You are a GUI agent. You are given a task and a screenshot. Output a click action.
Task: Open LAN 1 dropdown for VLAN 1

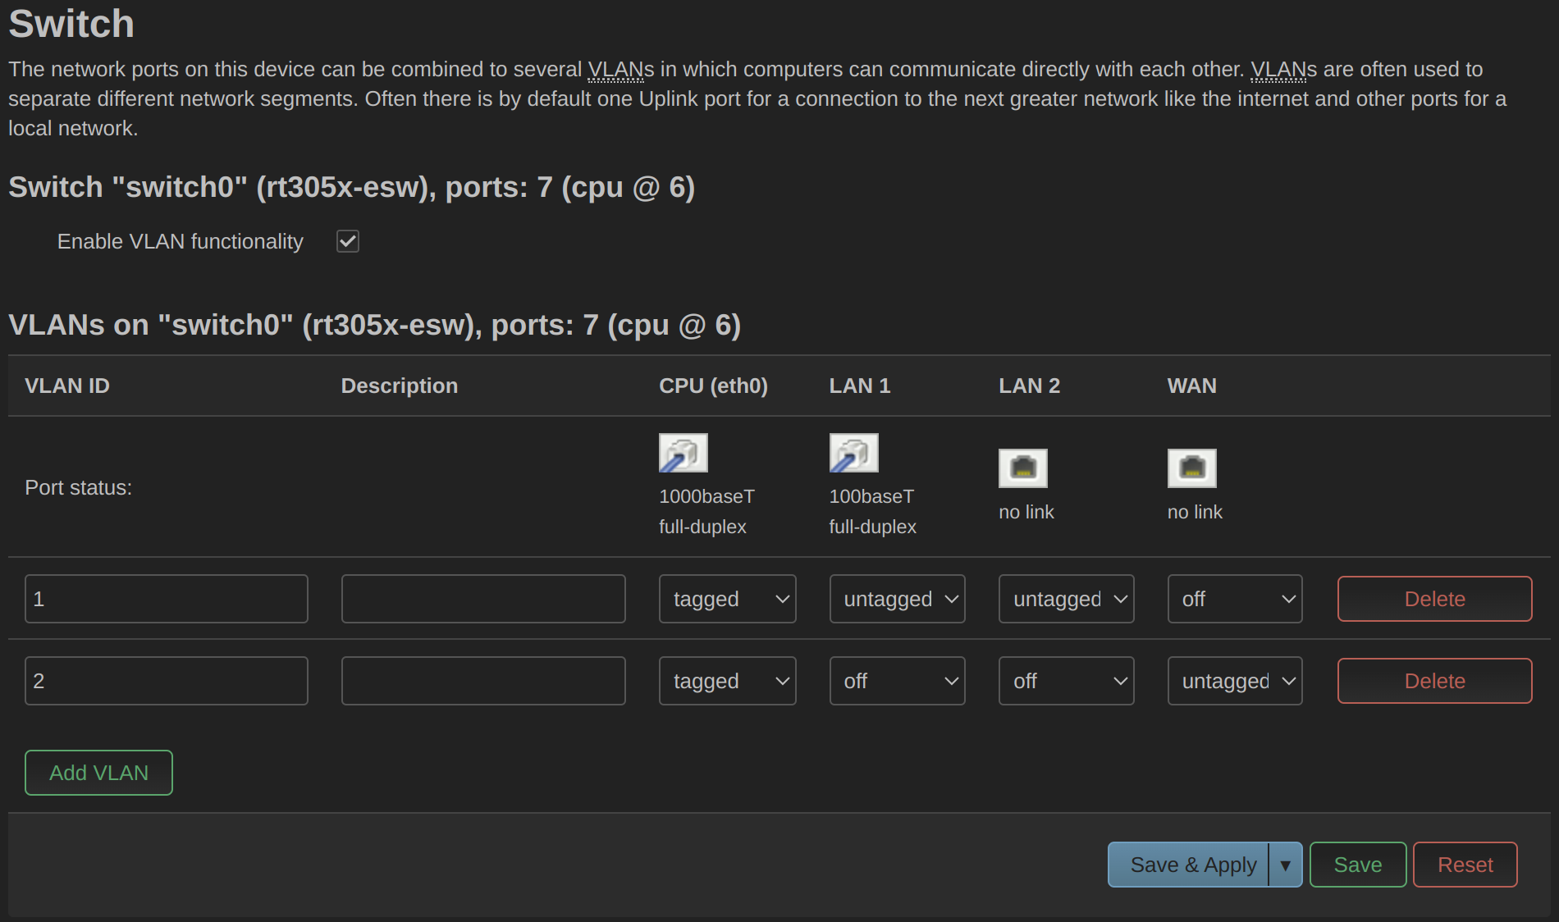(x=897, y=599)
